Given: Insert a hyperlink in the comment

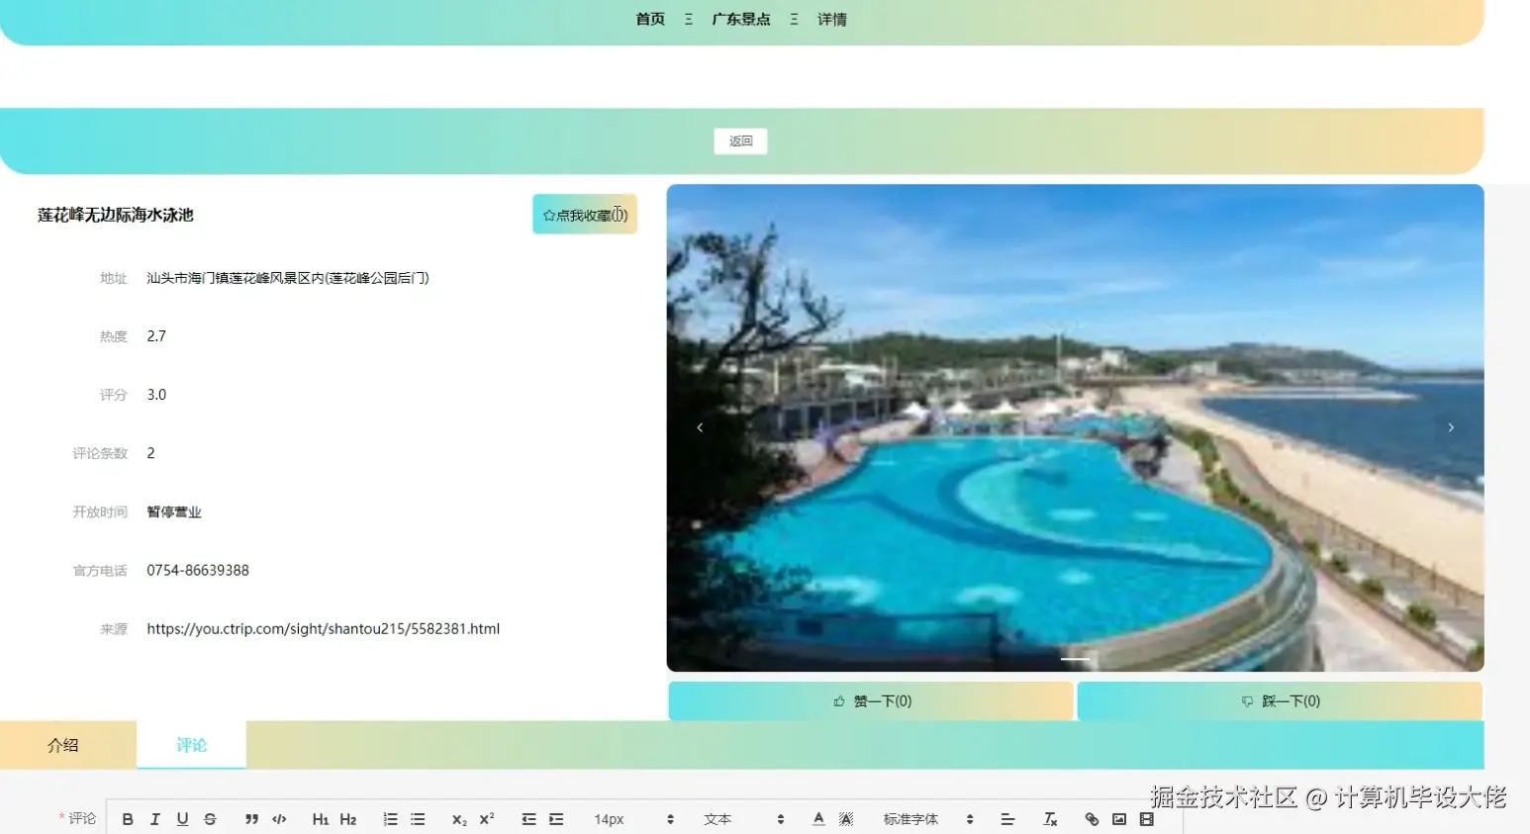Looking at the screenshot, I should point(1091,818).
